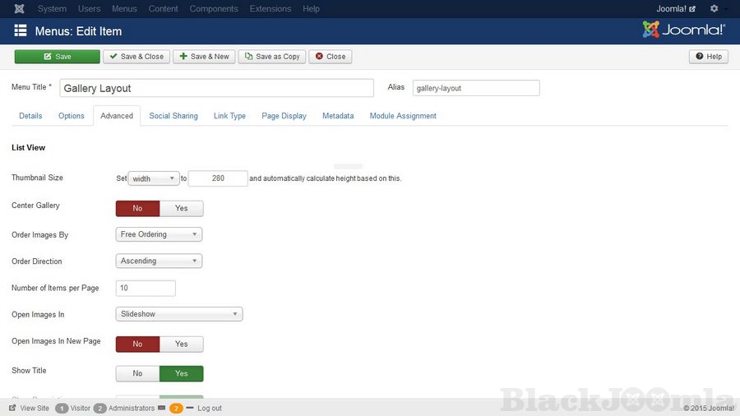Click the Number of Items per Page field
740x416 pixels.
pyautogui.click(x=146, y=288)
